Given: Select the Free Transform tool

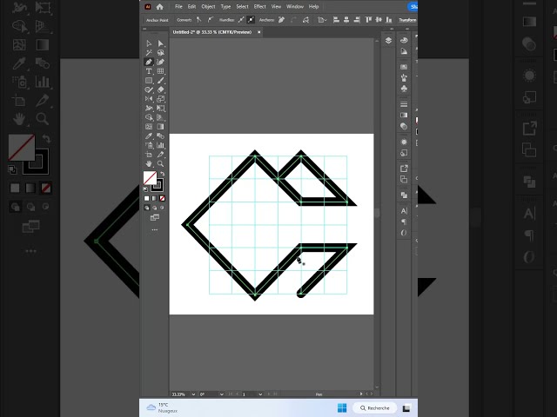Looking at the screenshot, I should [x=160, y=108].
